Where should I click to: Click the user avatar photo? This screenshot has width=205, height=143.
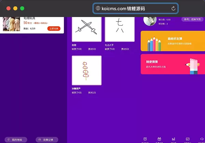click(x=150, y=21)
